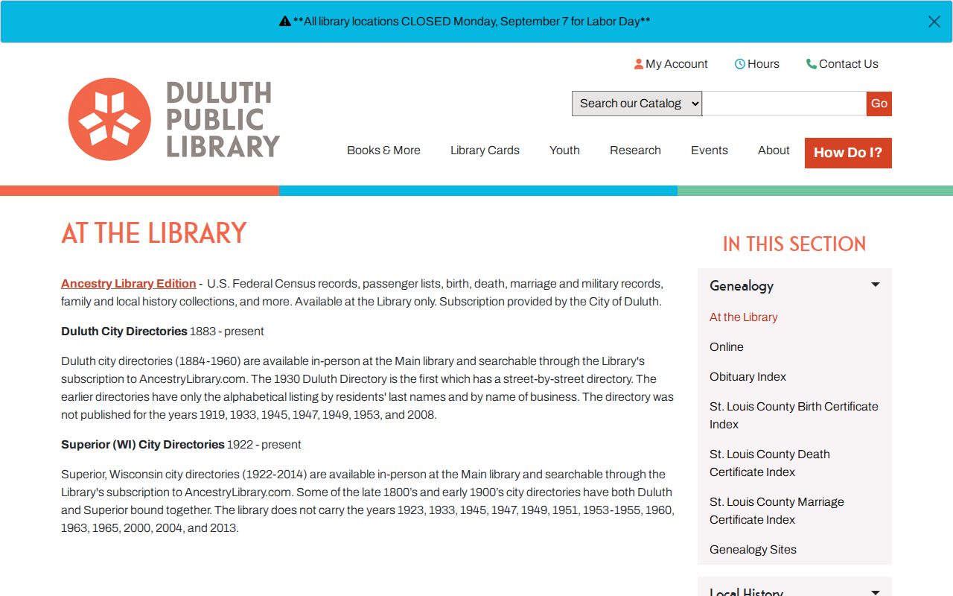This screenshot has width=953, height=596.
Task: Open the Library Cards menu
Action: (485, 150)
